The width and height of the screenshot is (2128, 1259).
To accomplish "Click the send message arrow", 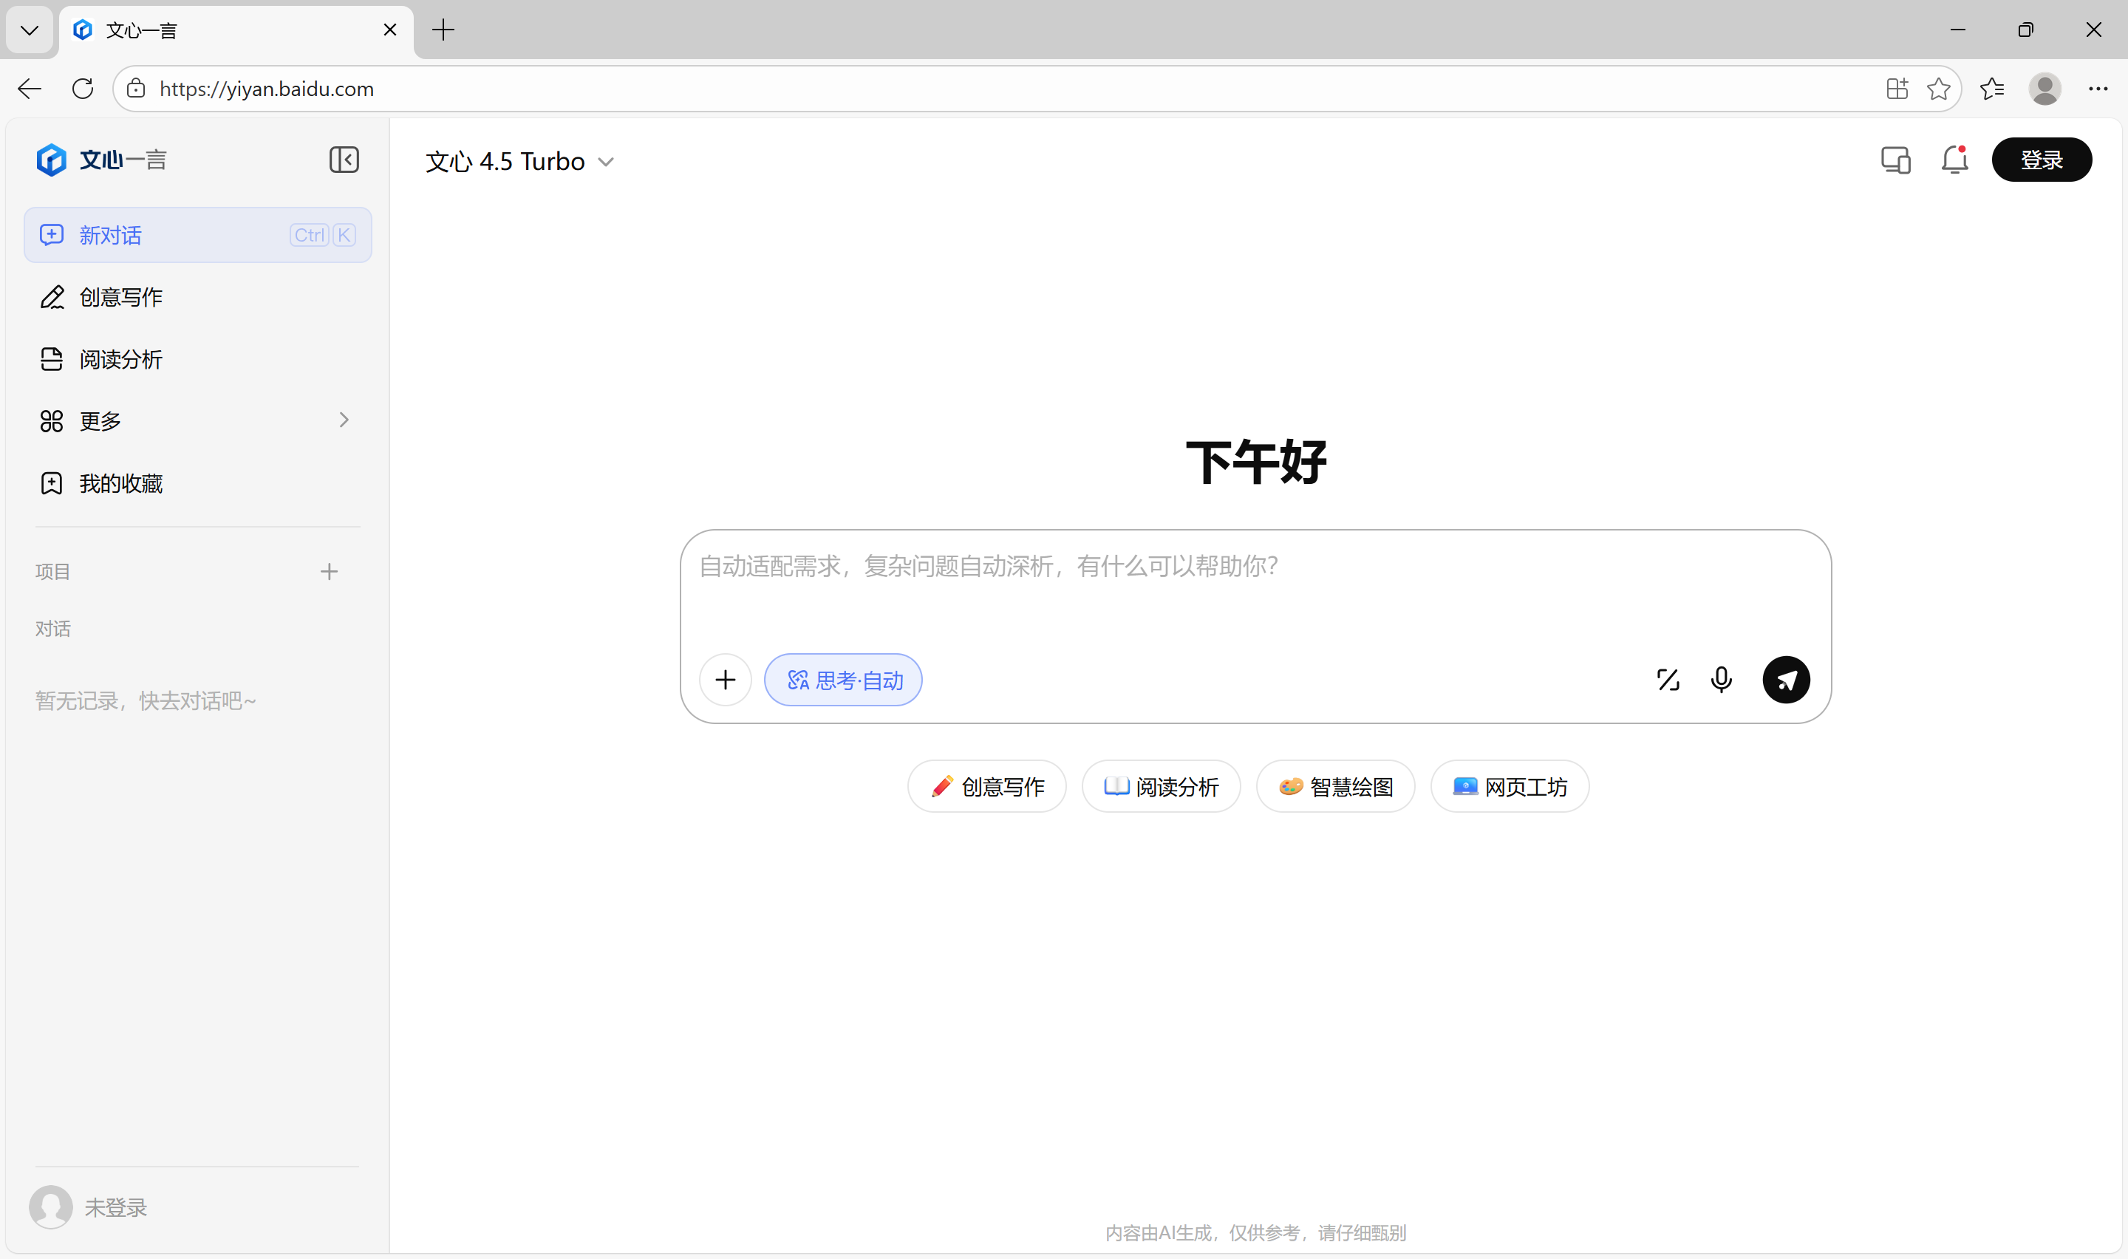I will point(1786,680).
